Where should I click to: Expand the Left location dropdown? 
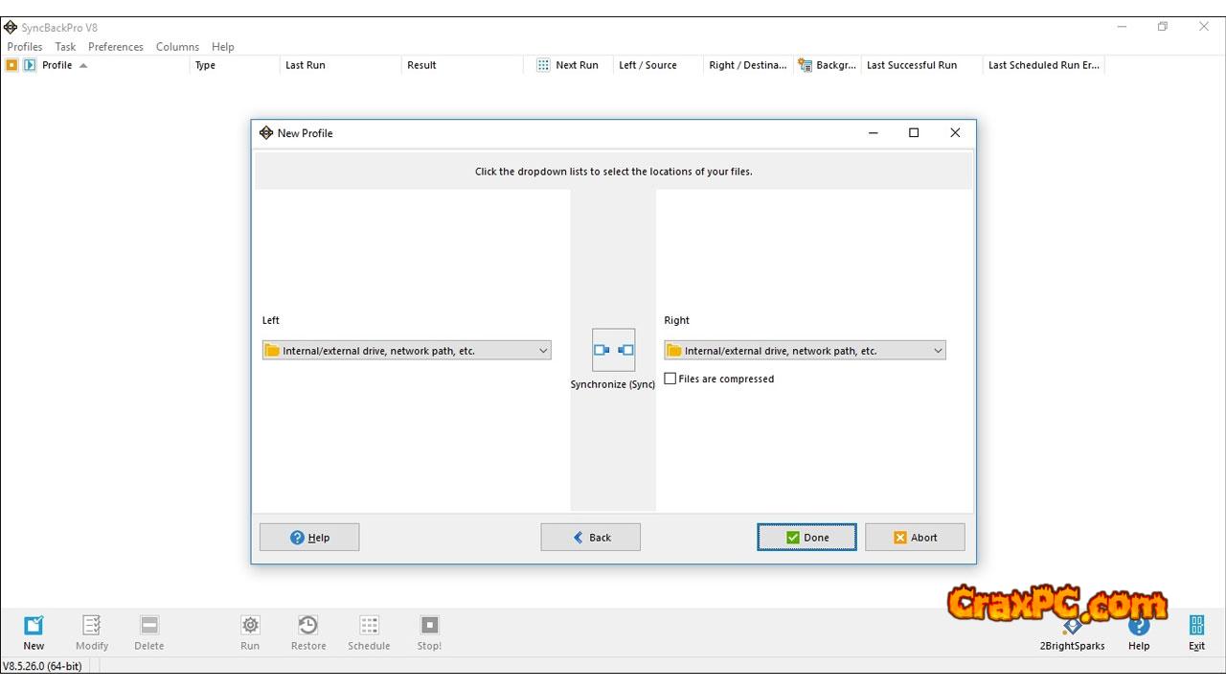(407, 351)
